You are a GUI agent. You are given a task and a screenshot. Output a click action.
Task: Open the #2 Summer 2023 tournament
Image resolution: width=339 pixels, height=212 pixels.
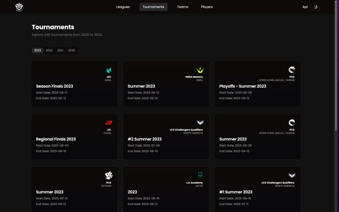(x=144, y=139)
